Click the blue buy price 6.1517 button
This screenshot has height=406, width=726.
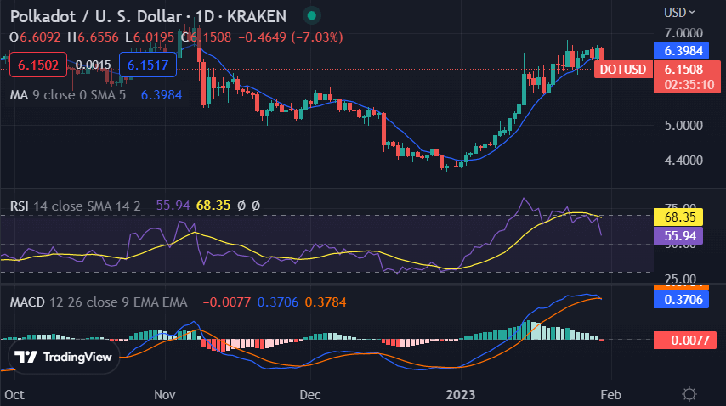[x=148, y=65]
